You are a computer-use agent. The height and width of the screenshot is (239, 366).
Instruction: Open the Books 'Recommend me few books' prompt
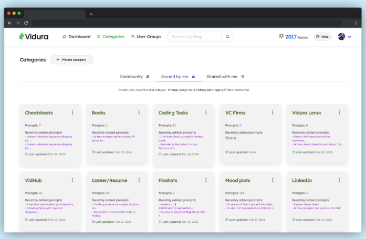pyautogui.click(x=113, y=138)
